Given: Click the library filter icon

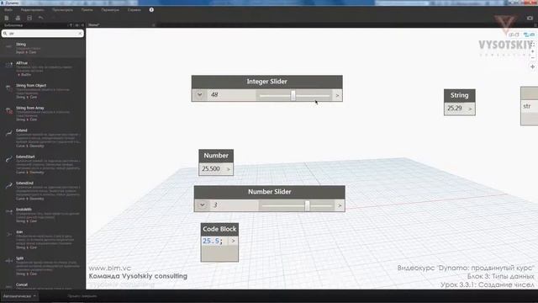Looking at the screenshot, I should pos(71,25).
